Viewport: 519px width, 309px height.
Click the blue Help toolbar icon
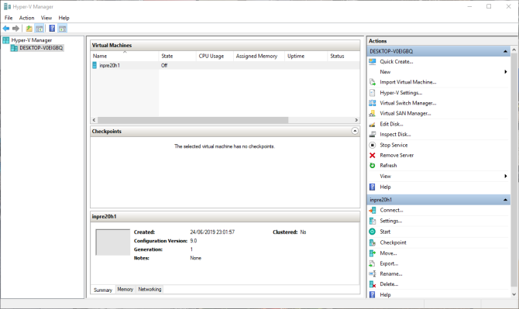[52, 29]
